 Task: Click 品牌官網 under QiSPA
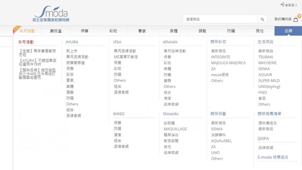tap(266, 148)
